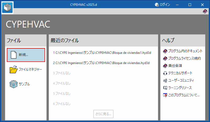
Task: Click the yellow folder file manager icon
Action: click(x=13, y=70)
